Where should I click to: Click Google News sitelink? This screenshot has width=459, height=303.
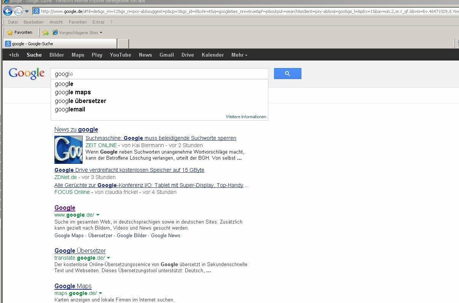tap(166, 235)
